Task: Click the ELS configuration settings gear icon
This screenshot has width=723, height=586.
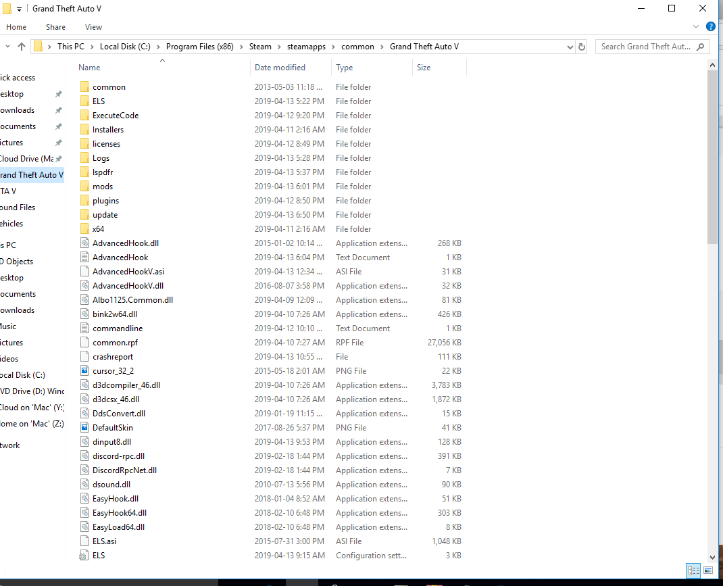Action: click(84, 556)
